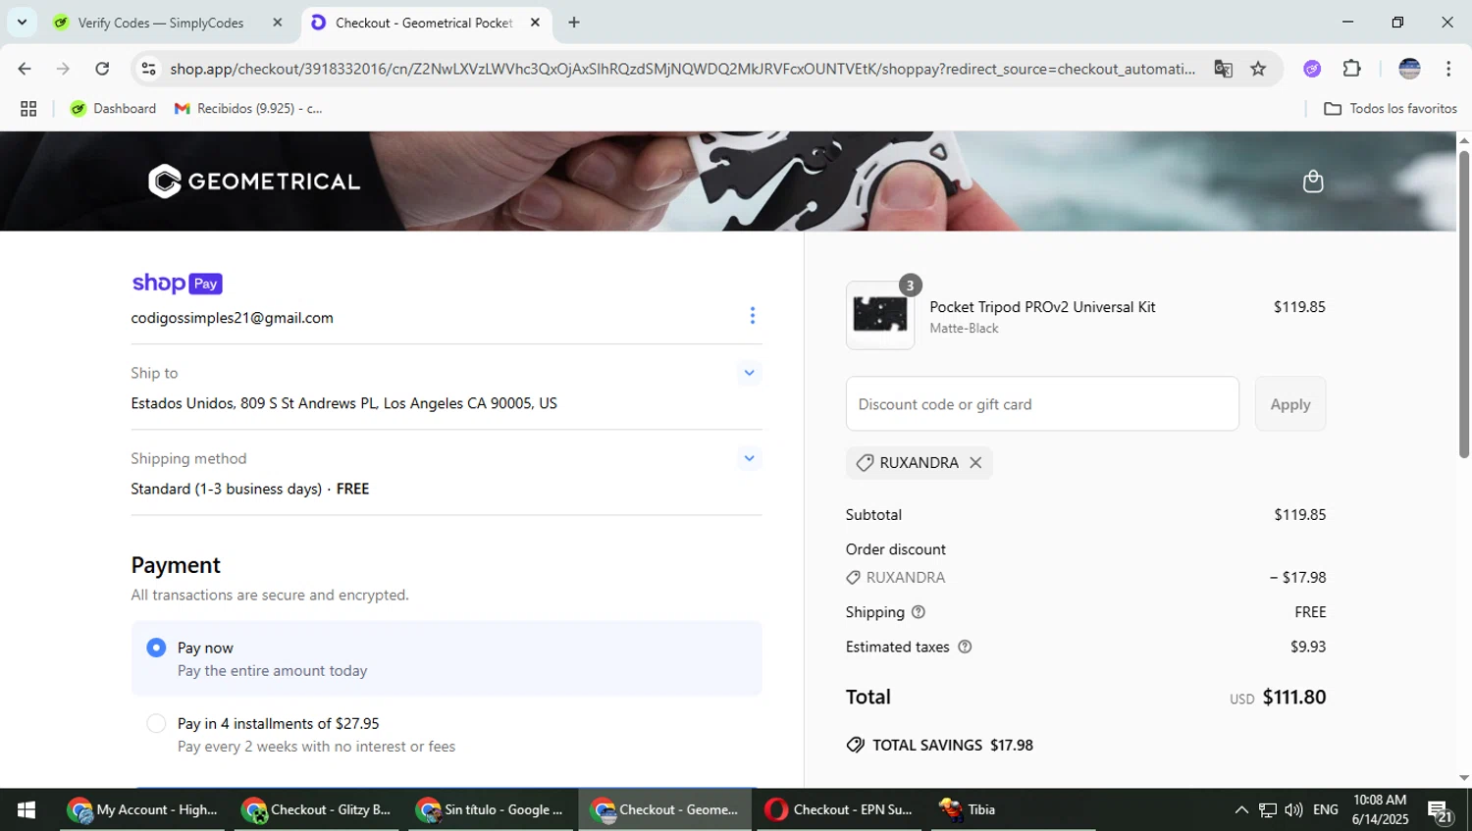Open the purple extension icon
Screen dimensions: 1472x831
tap(1312, 69)
